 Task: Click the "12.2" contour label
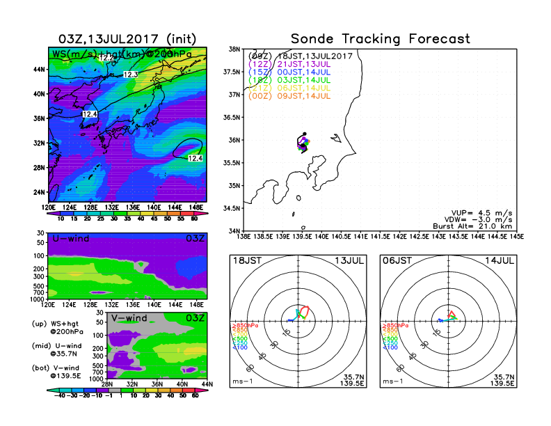pyautogui.click(x=106, y=58)
